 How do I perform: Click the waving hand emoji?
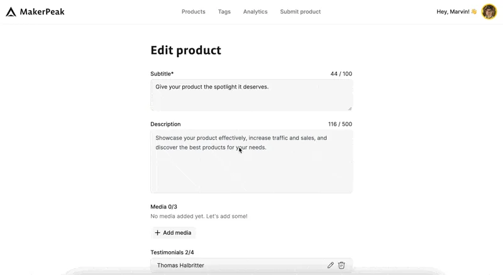point(474,12)
